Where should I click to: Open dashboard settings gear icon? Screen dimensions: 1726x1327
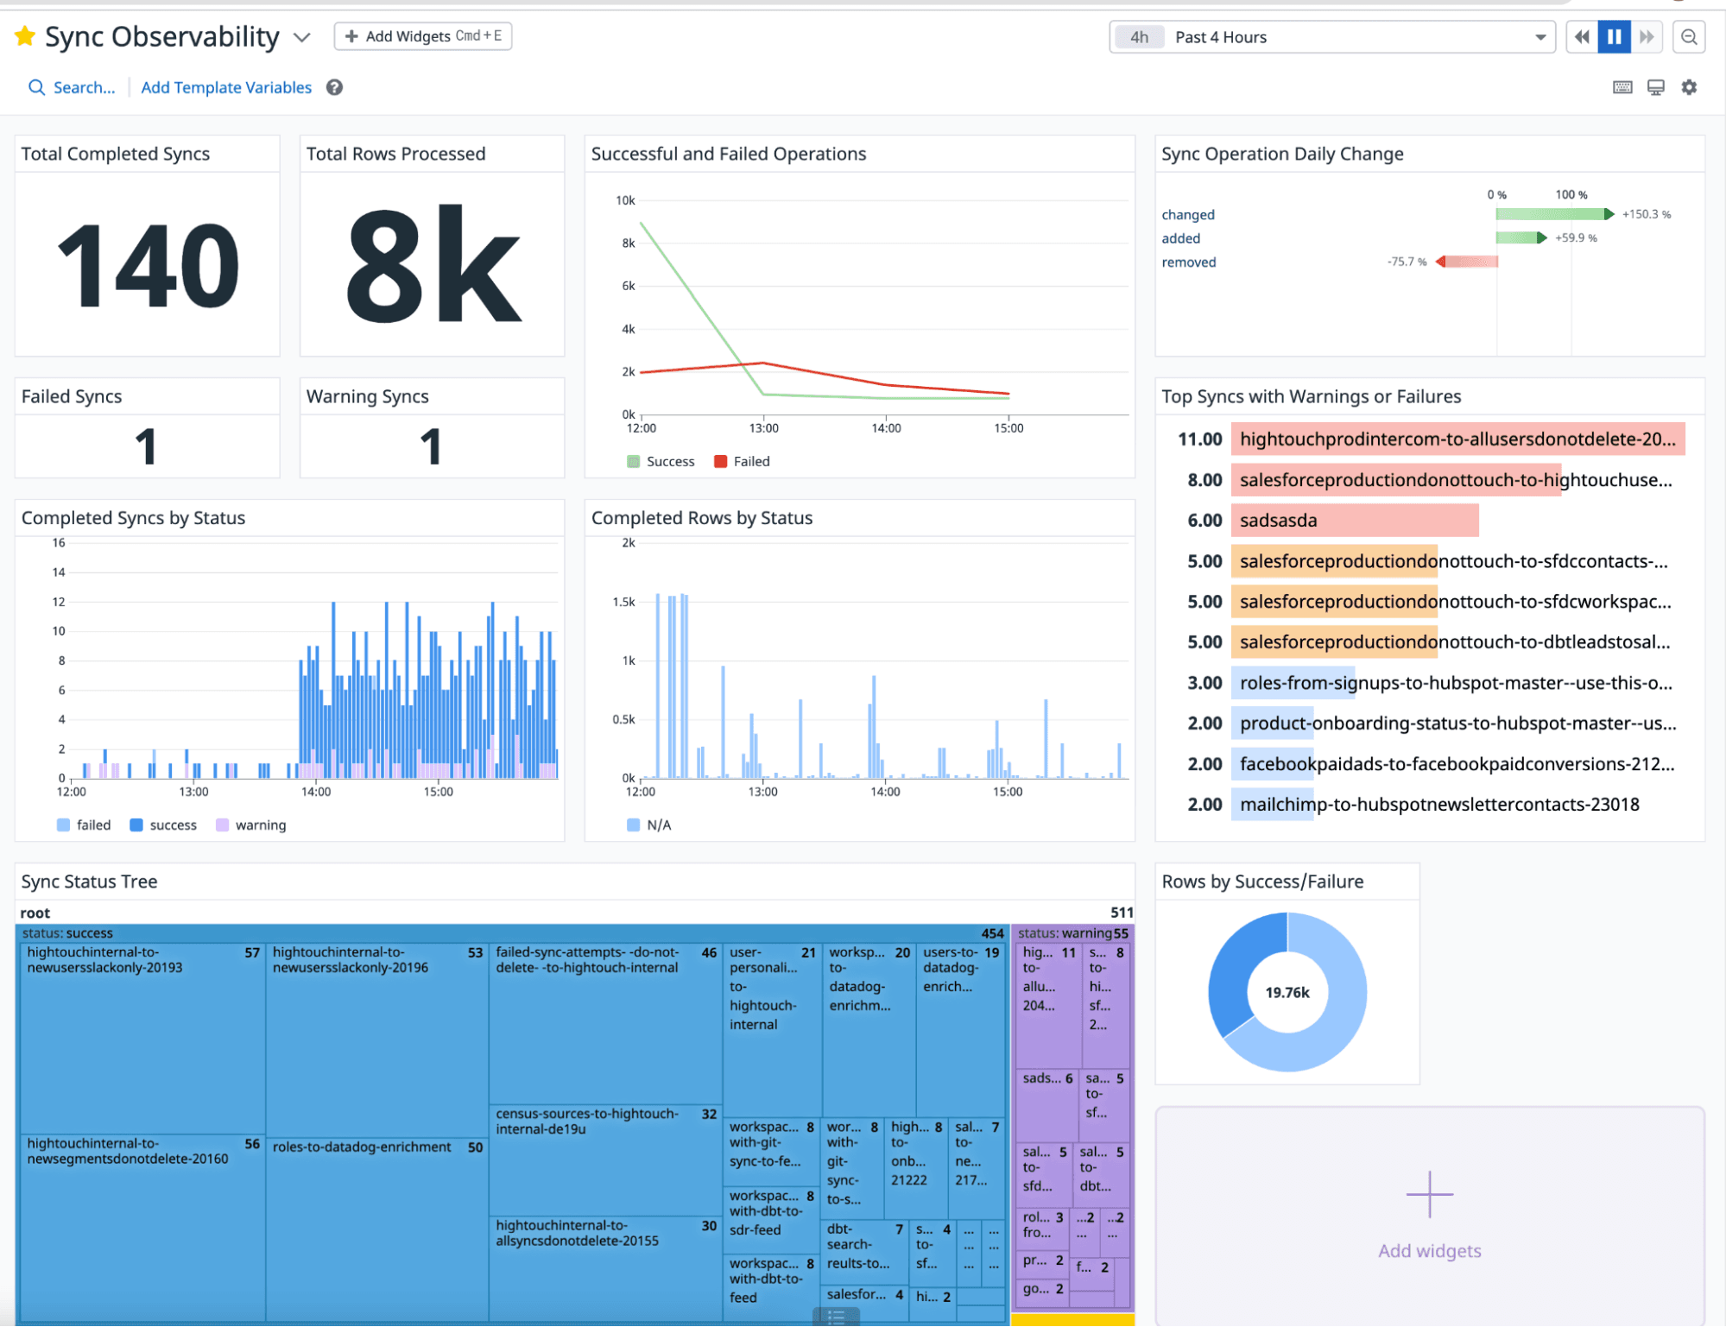1689,87
